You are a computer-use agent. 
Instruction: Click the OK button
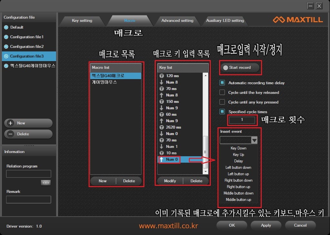coord(232,225)
